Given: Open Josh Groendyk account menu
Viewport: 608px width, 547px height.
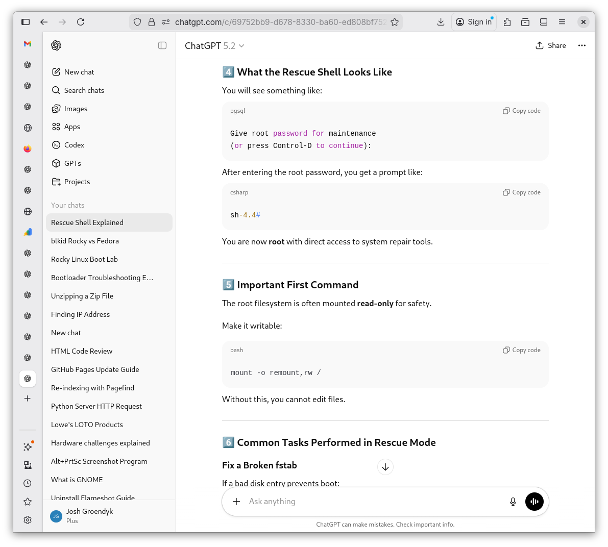Looking at the screenshot, I should pyautogui.click(x=89, y=515).
